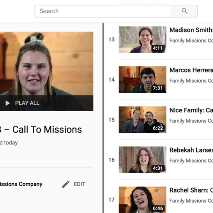213x213 pixels.
Task: Open the Rebekah Larsen video thumbnail
Action: tap(142, 160)
